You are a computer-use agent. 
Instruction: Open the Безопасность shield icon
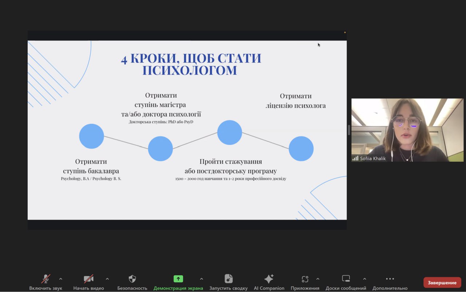[x=132, y=279]
